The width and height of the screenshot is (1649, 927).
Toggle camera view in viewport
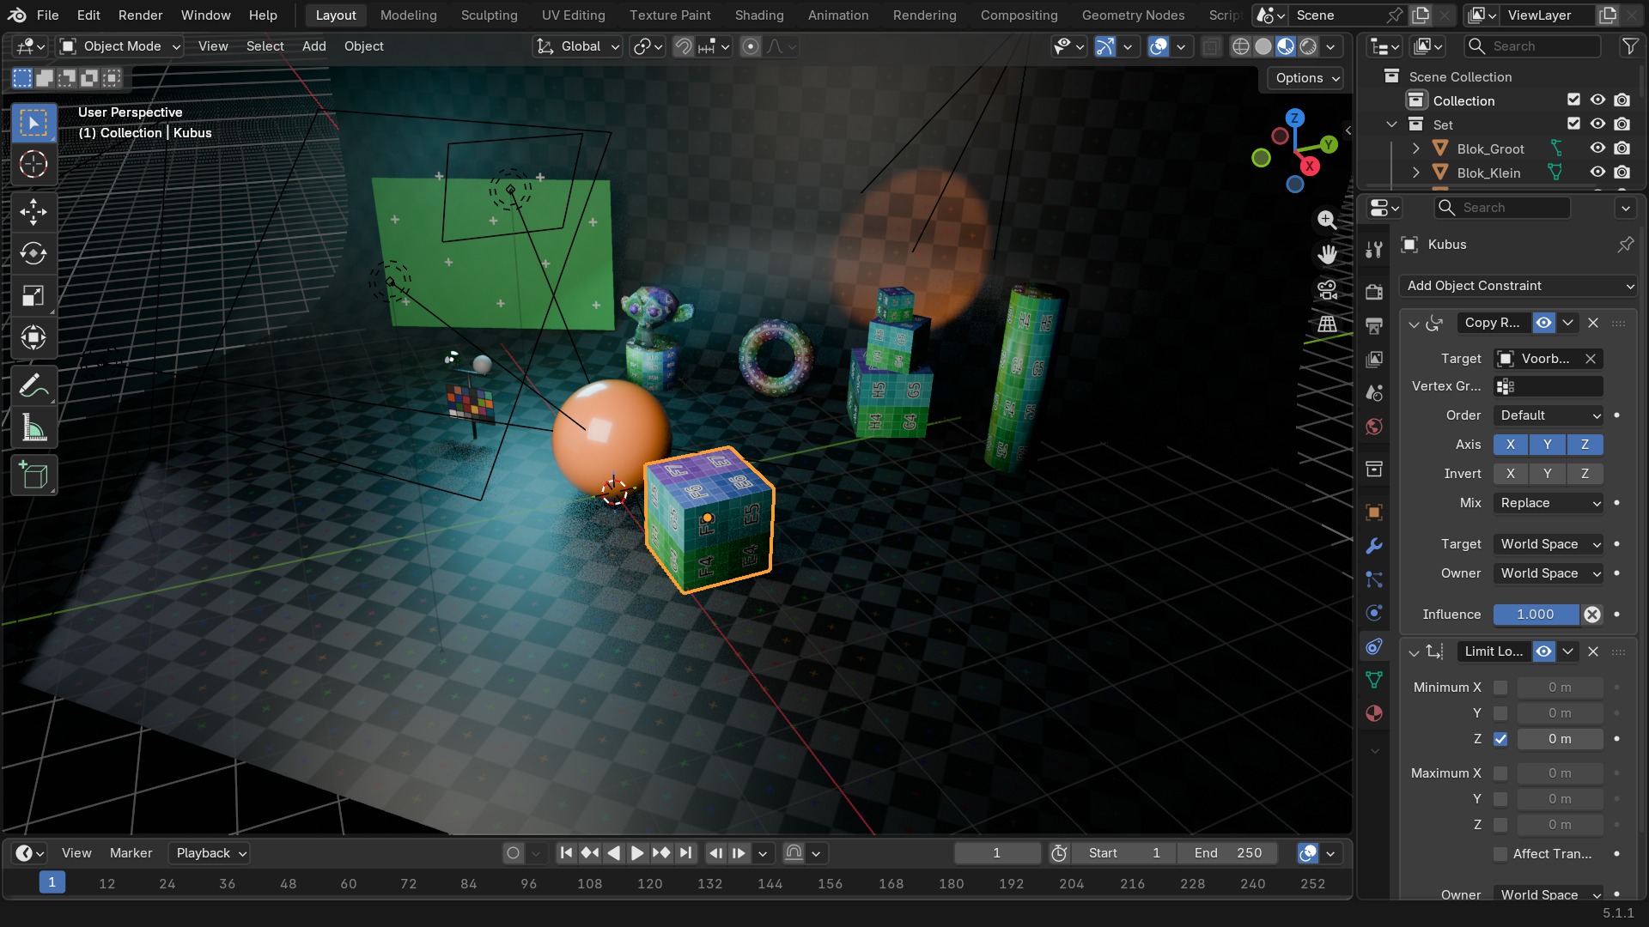[x=1327, y=290]
